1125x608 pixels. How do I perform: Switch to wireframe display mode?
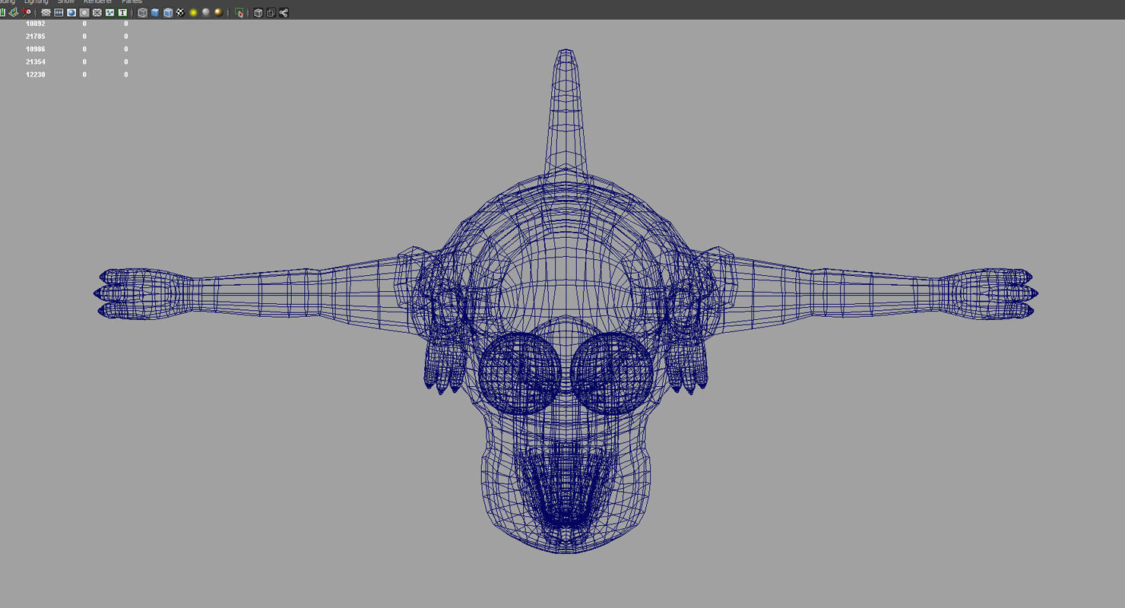[142, 13]
